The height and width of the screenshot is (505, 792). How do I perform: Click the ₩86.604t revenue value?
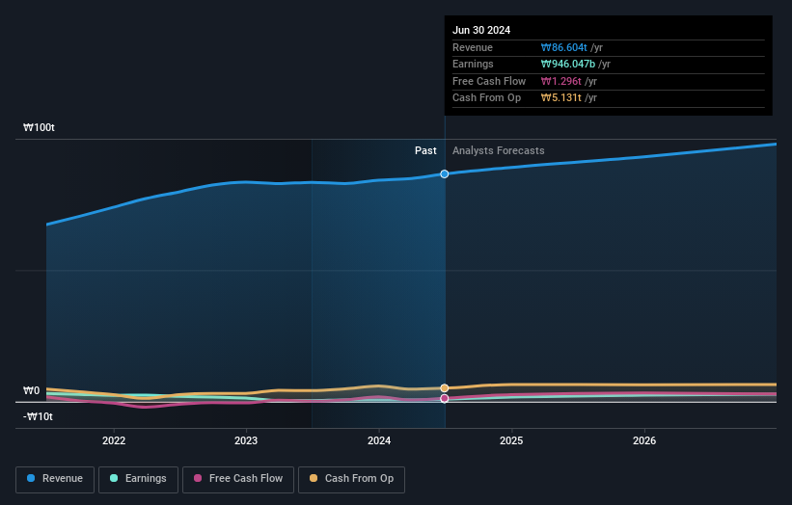point(563,47)
